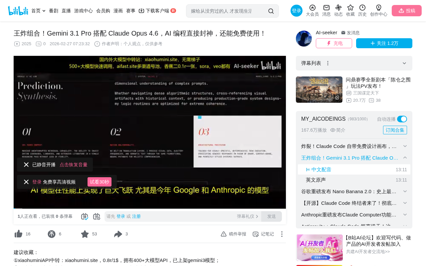Give a coin to the video
This screenshot has width=426, height=266.
point(52,234)
